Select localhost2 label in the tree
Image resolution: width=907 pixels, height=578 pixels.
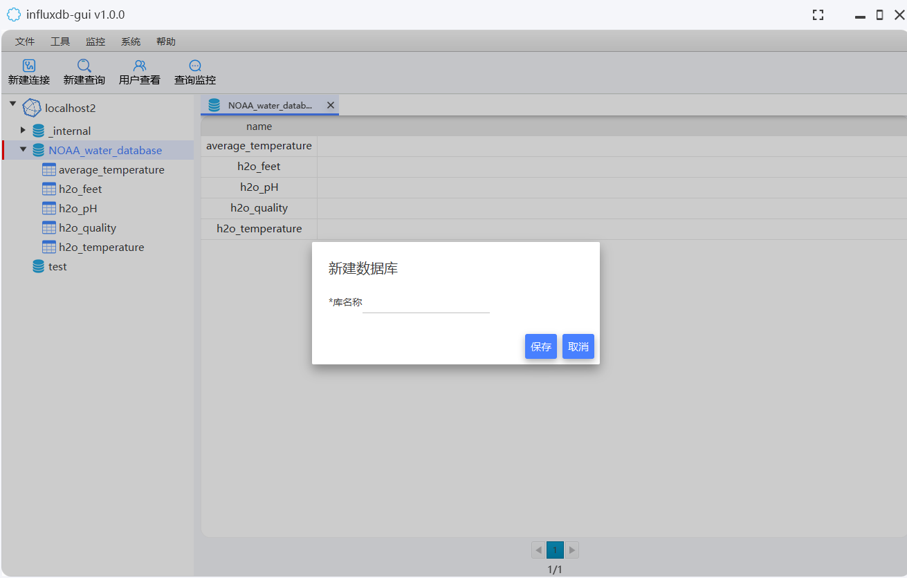(71, 109)
